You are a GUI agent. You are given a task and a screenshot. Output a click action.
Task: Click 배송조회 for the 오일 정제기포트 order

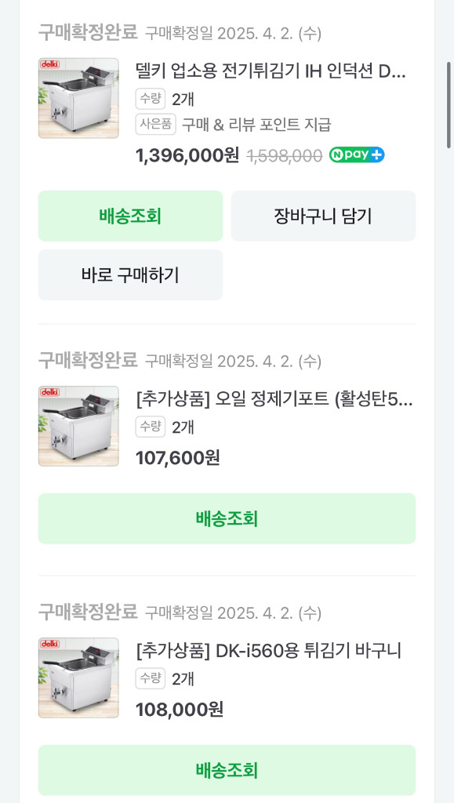[x=227, y=518]
